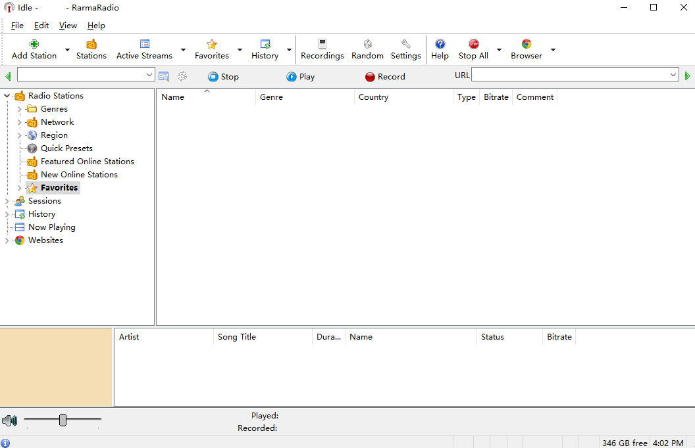
Task: Click the volume slider handle
Action: click(63, 420)
